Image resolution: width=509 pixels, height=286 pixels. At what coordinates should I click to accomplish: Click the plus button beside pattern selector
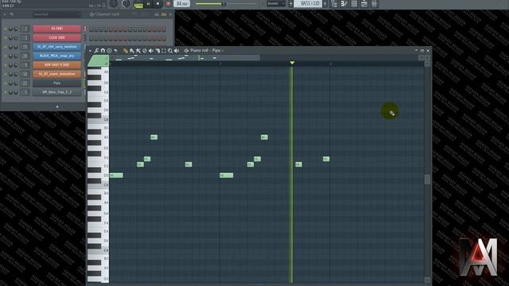point(324,3)
